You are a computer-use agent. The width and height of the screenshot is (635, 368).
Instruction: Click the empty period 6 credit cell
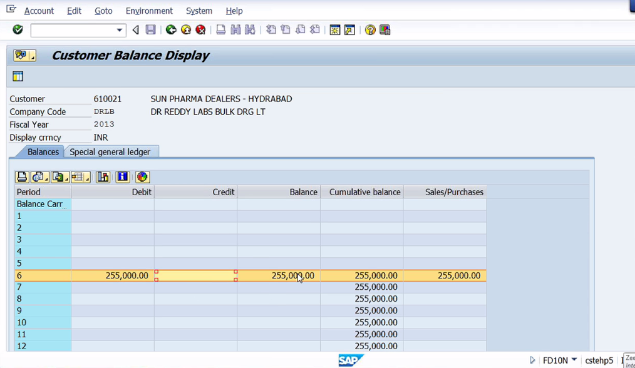click(195, 276)
